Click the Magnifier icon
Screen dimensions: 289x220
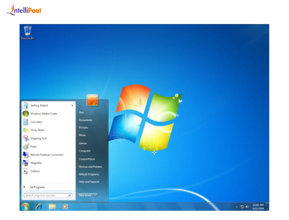click(x=26, y=163)
